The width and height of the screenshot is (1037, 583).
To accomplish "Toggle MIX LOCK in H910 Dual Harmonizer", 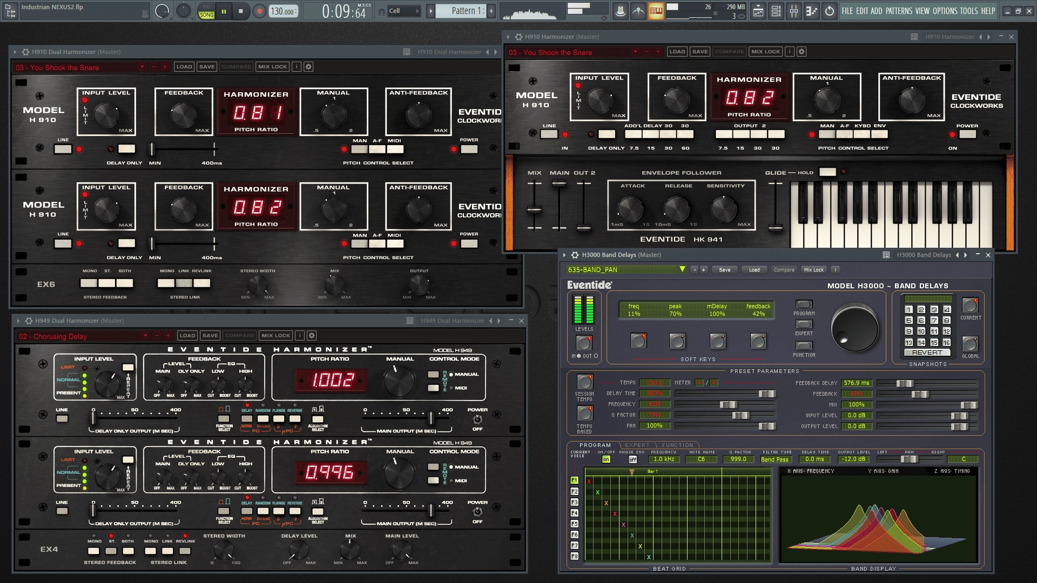I will pyautogui.click(x=273, y=67).
